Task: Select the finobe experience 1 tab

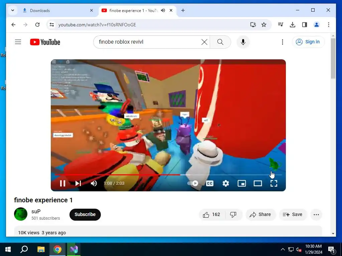Action: pos(133,10)
